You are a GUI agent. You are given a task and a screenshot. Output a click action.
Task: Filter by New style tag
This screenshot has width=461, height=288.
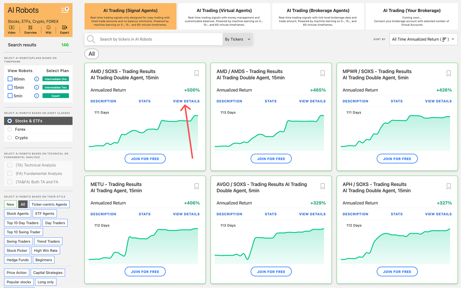point(11,204)
